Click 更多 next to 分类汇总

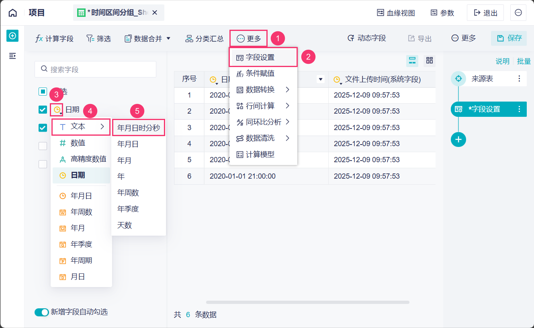coord(249,39)
